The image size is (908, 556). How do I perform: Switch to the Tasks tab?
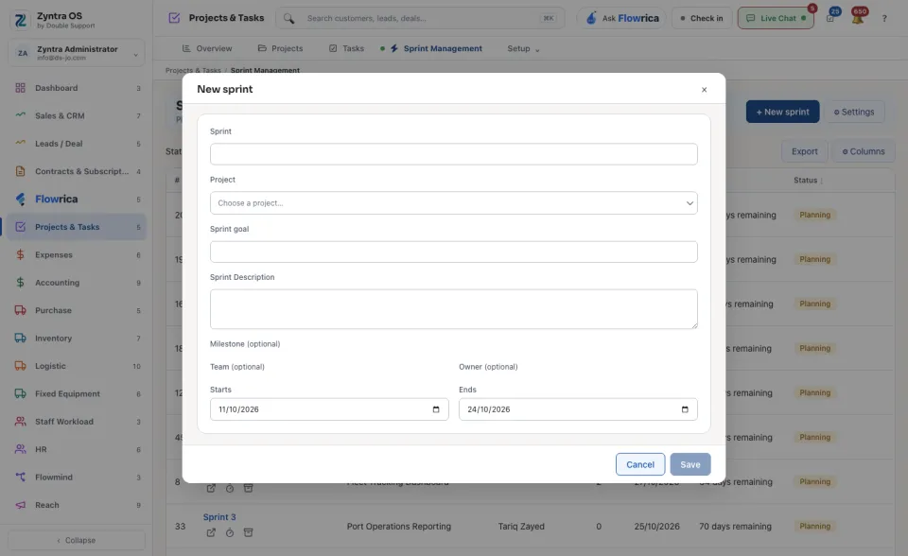pyautogui.click(x=346, y=48)
